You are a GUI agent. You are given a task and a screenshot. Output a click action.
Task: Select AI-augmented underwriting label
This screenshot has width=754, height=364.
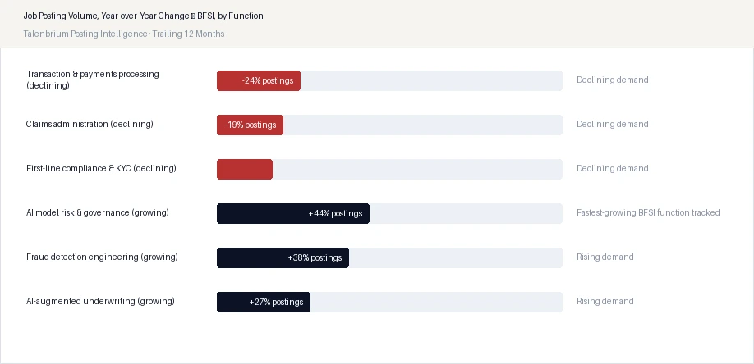coord(100,301)
